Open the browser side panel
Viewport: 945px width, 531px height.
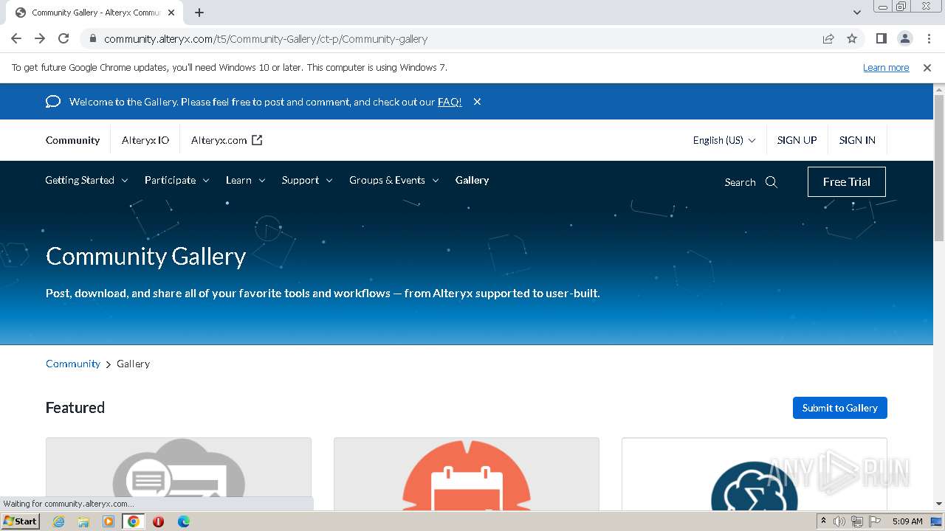point(881,38)
